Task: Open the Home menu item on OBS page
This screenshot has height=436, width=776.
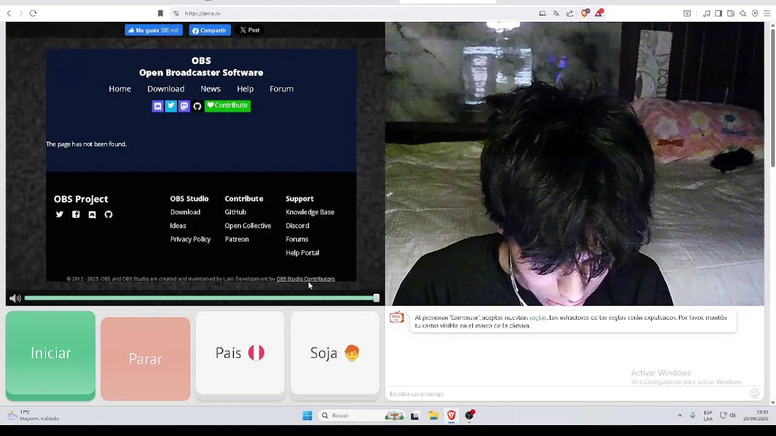Action: (x=120, y=88)
